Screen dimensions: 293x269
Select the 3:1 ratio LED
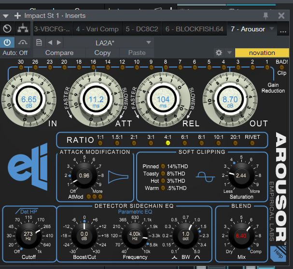151,143
